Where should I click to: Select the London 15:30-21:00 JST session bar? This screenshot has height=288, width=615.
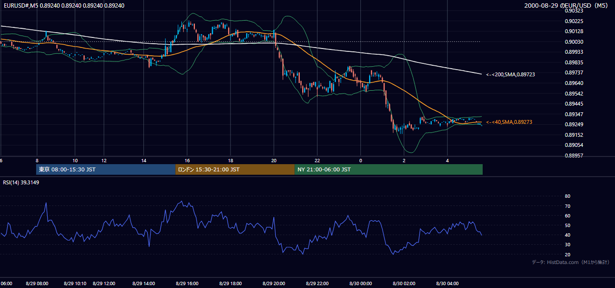tap(235, 169)
